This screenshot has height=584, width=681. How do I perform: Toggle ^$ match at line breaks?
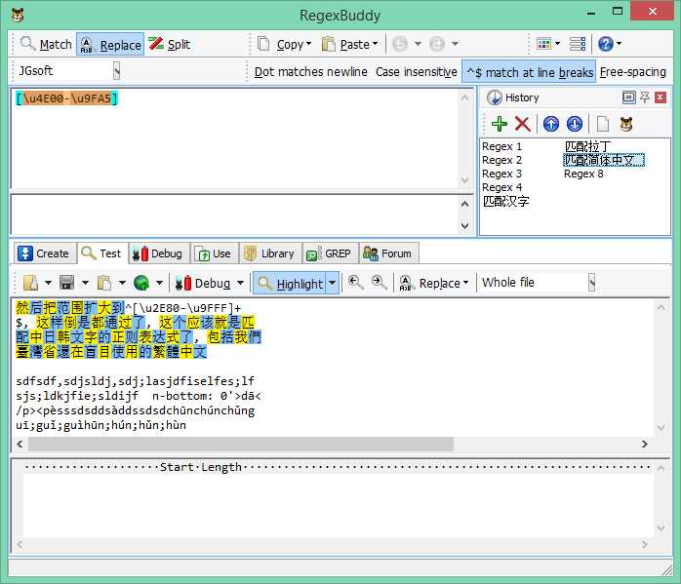click(x=529, y=71)
